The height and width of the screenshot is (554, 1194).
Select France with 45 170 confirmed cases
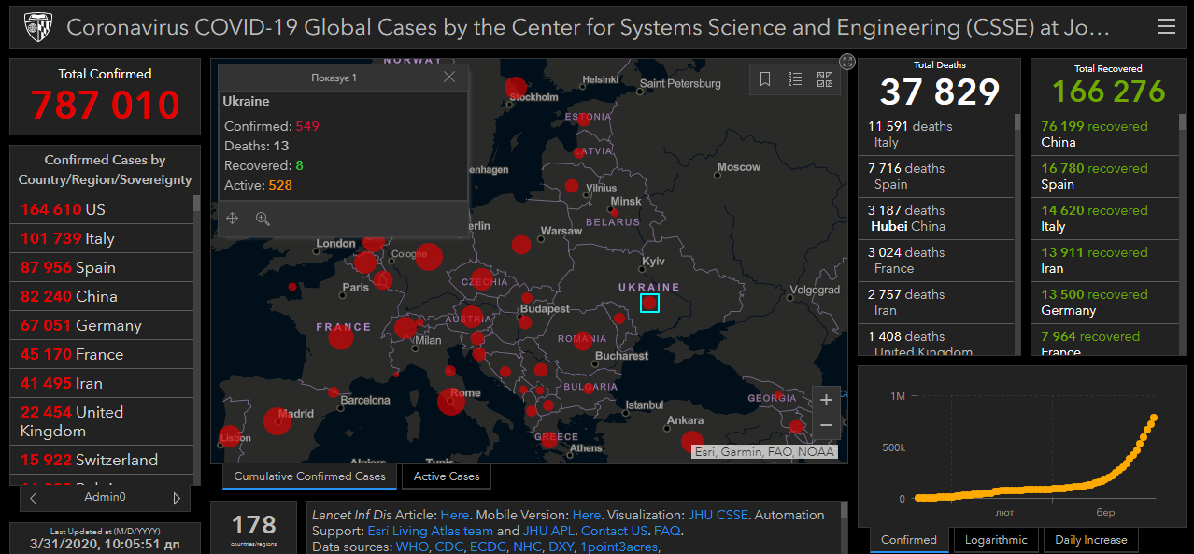pyautogui.click(x=102, y=354)
